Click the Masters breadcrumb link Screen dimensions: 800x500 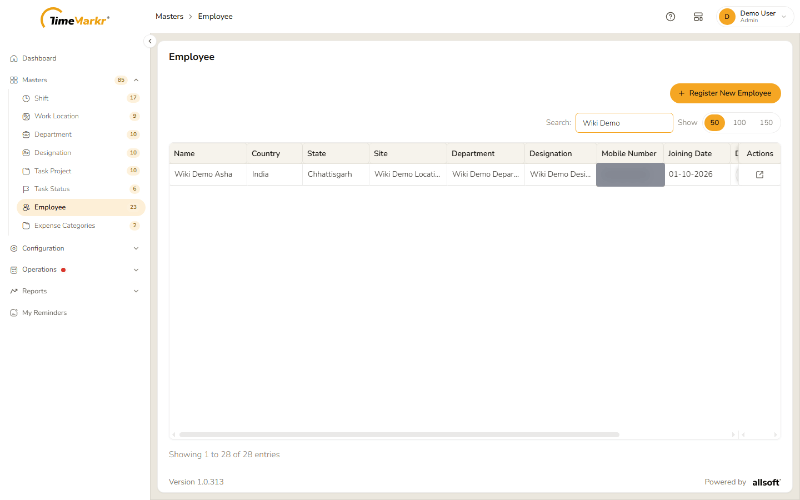pos(169,17)
